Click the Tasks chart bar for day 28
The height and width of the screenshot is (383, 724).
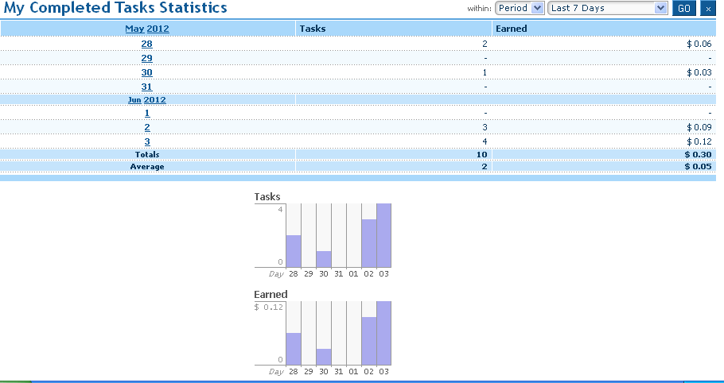pos(294,251)
